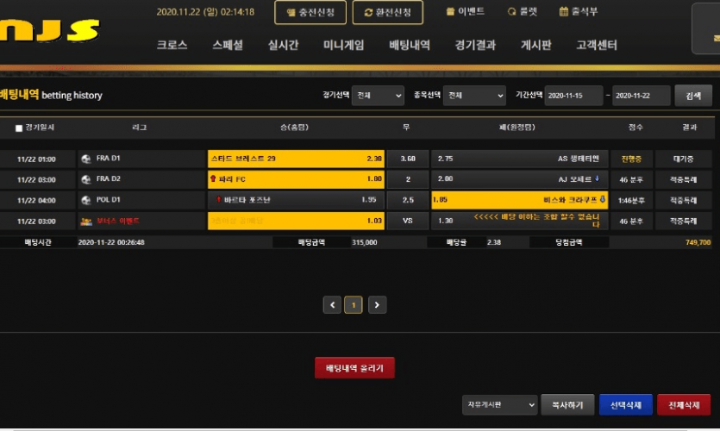
Task: Click soccer ball icon in POL D1 row
Action: pos(86,200)
